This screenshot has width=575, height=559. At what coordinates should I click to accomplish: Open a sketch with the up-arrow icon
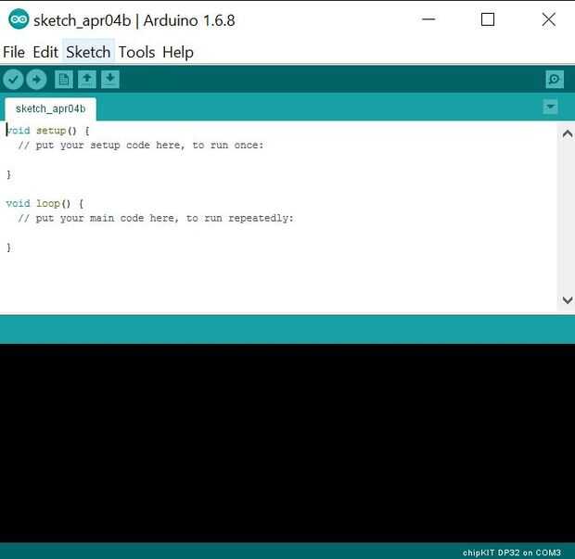click(87, 79)
